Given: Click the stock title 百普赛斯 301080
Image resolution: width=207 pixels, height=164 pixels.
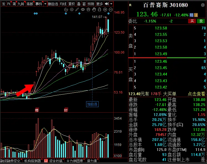Looking at the screenshot, I should coord(165,5).
